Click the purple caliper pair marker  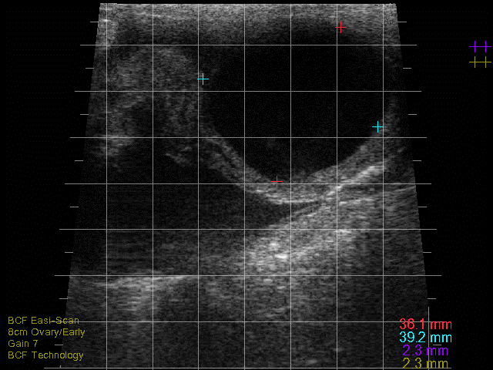(x=480, y=47)
